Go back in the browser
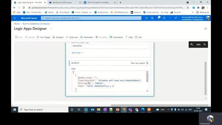This screenshot has height=125, width=222. pyautogui.click(x=14, y=8)
